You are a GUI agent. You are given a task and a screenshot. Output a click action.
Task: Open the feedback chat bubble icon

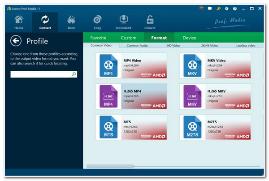210,9
